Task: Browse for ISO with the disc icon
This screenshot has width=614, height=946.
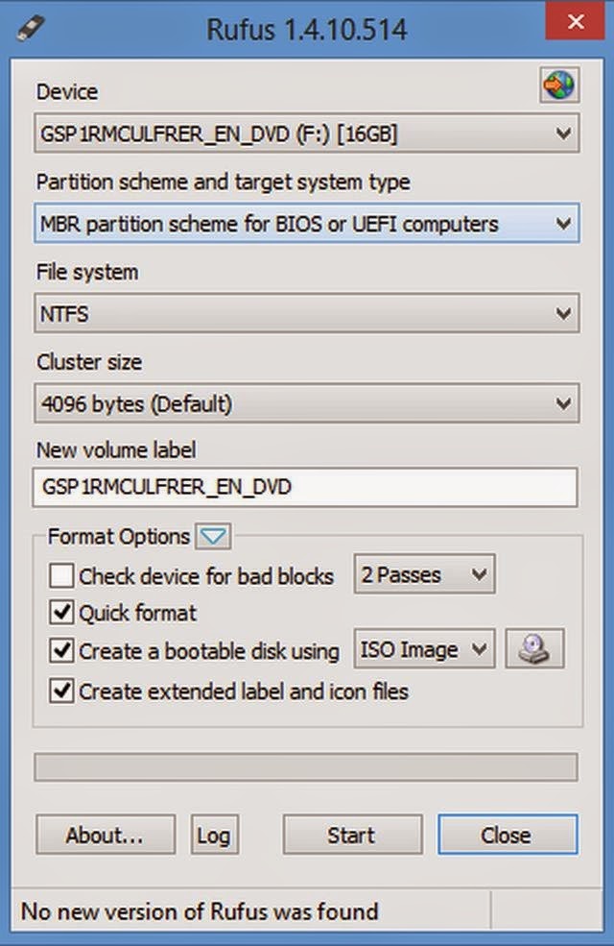Action: click(x=534, y=649)
